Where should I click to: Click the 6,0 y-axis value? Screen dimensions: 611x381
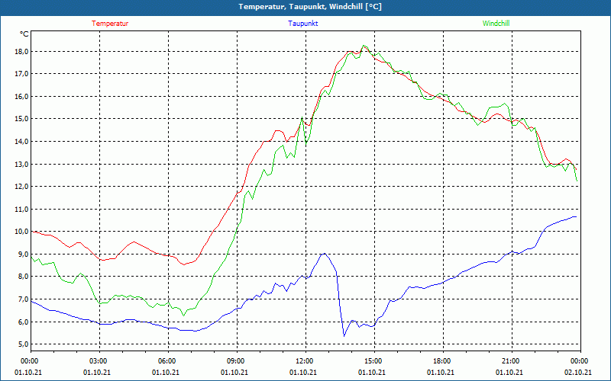click(24, 322)
